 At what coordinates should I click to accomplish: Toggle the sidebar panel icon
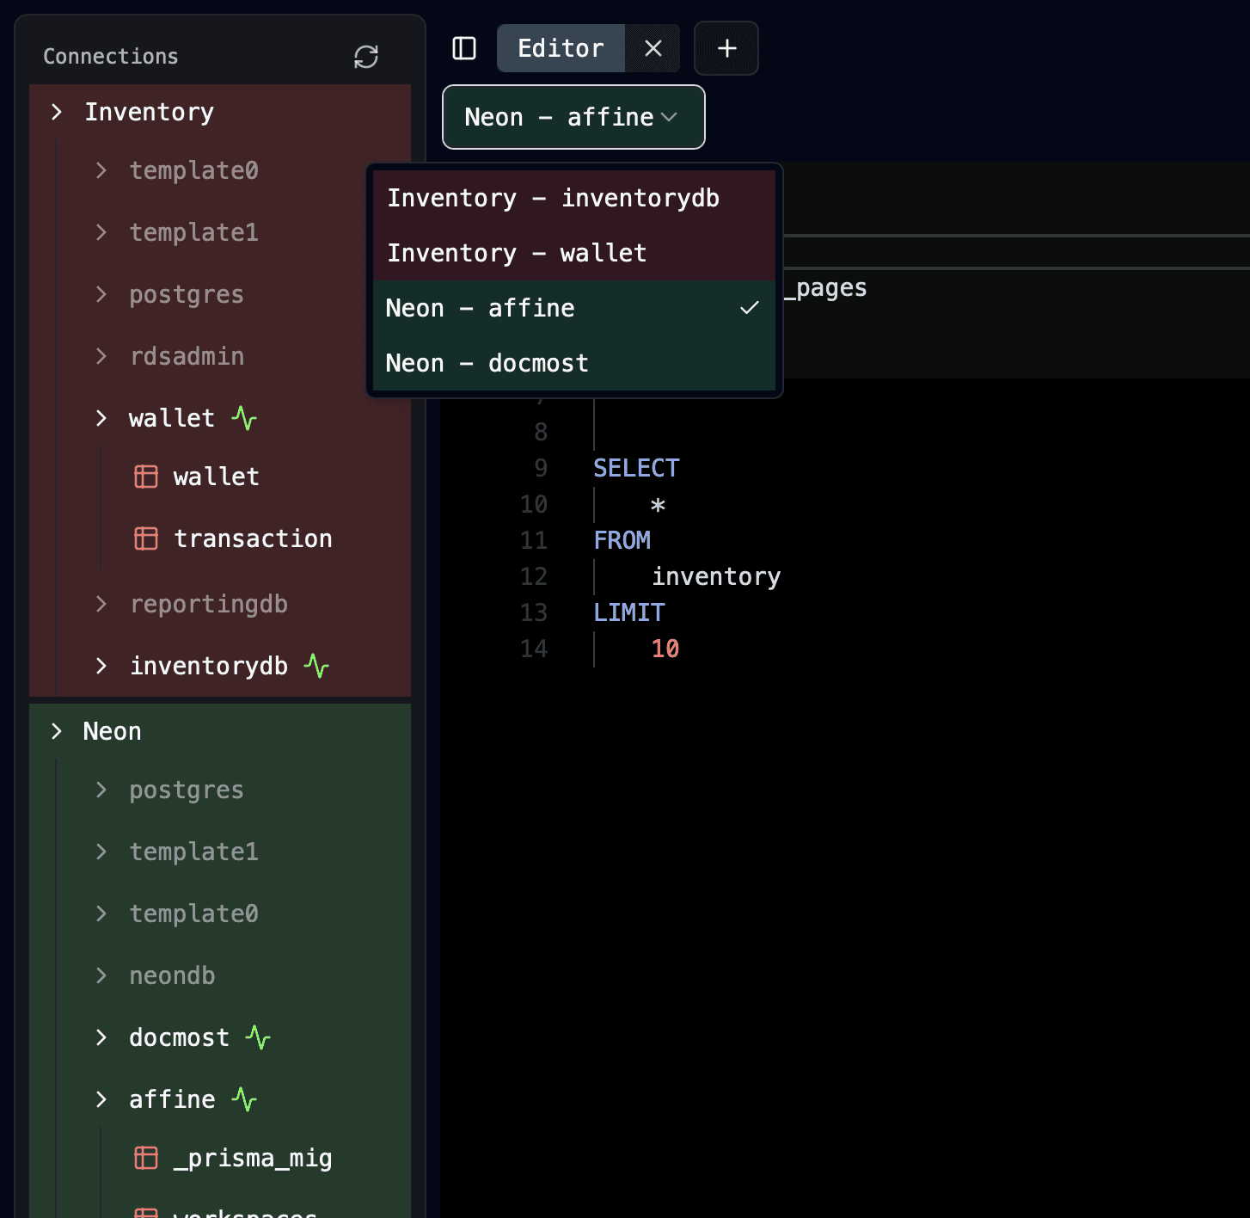tap(464, 48)
